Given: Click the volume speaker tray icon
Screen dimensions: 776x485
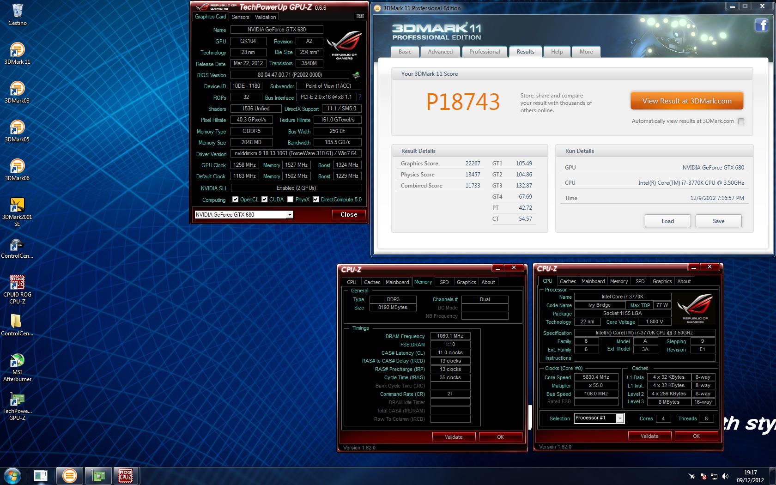Looking at the screenshot, I should (725, 476).
